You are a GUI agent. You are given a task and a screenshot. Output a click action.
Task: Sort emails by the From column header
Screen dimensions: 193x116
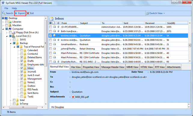pyautogui.click(x=70, y=23)
